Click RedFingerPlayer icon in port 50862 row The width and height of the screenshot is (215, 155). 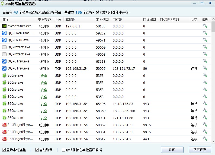coord(4,125)
